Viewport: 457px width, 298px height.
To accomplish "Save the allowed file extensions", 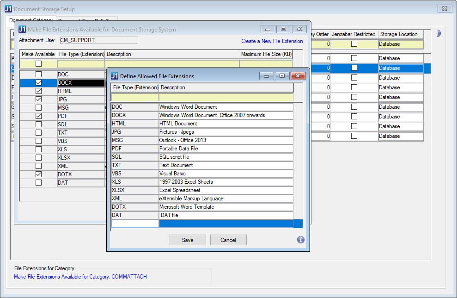I will click(188, 240).
